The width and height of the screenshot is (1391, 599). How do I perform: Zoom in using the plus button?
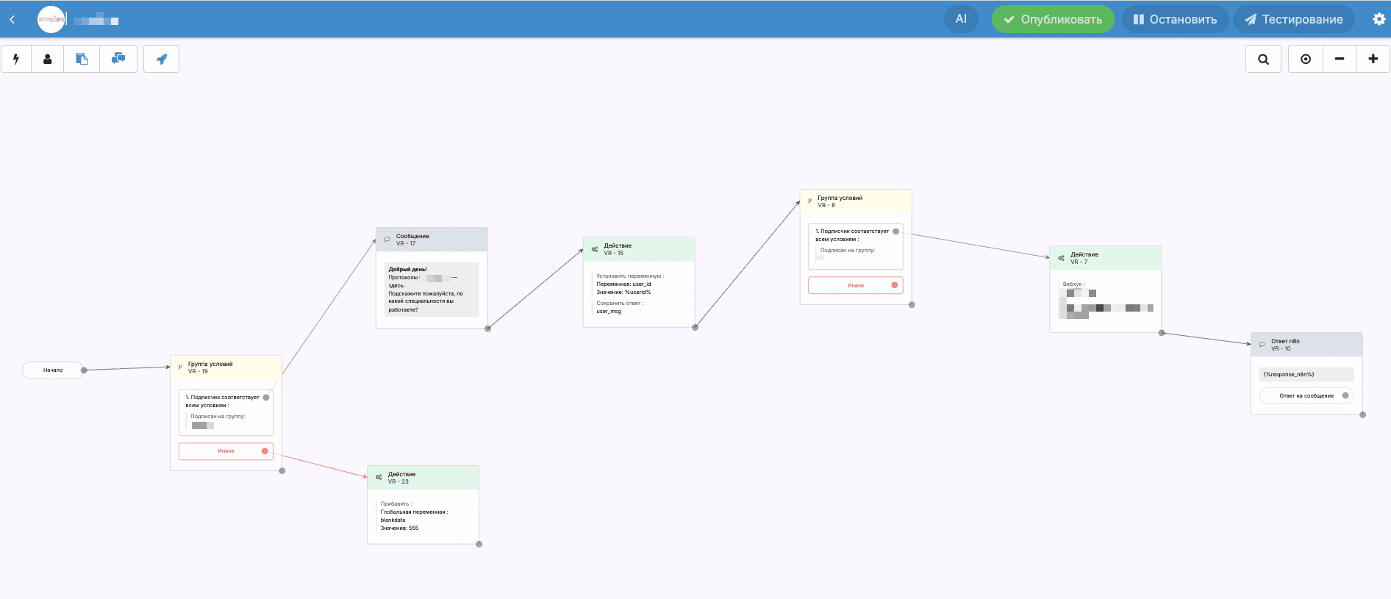tap(1373, 59)
